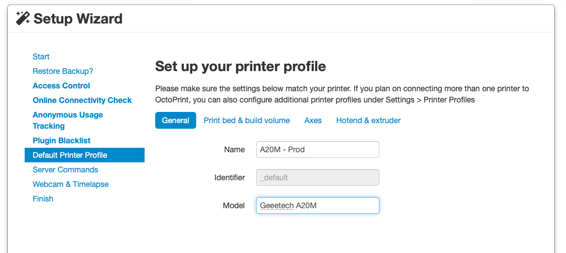Jump to Plugin Blacklist step
The image size is (566, 253).
(x=61, y=140)
